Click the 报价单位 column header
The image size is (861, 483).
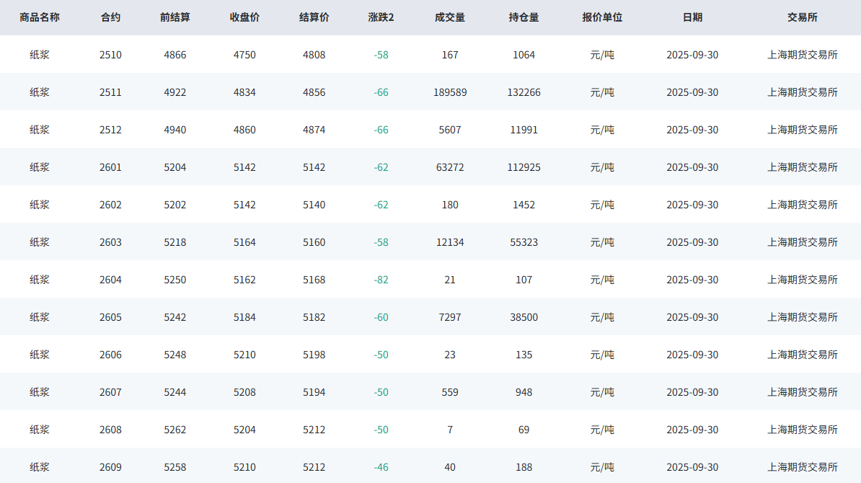point(602,17)
